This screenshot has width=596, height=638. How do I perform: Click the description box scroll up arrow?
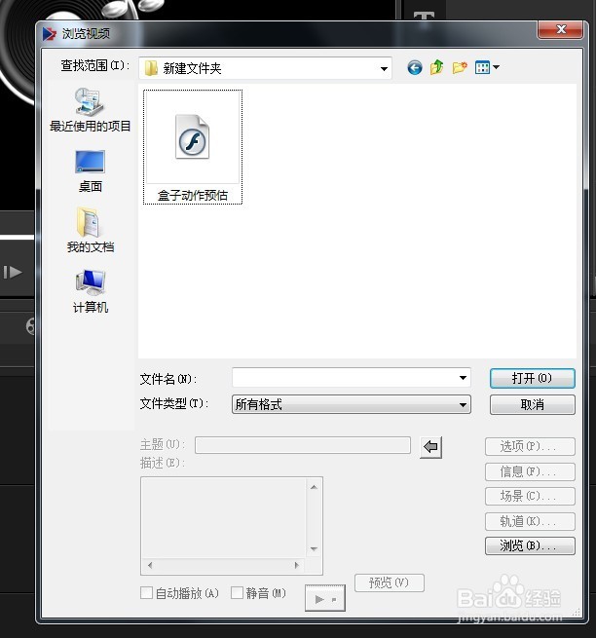(314, 487)
